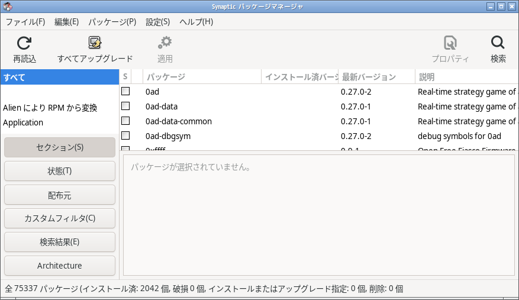
Task: Sort by the 説明 column header
Action: point(467,77)
